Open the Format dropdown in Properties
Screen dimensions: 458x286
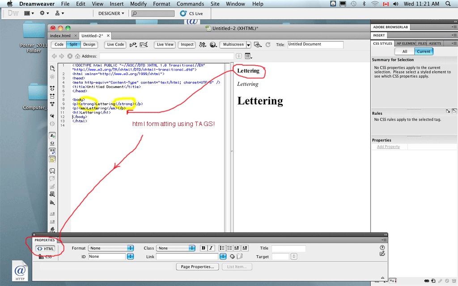[x=111, y=248]
